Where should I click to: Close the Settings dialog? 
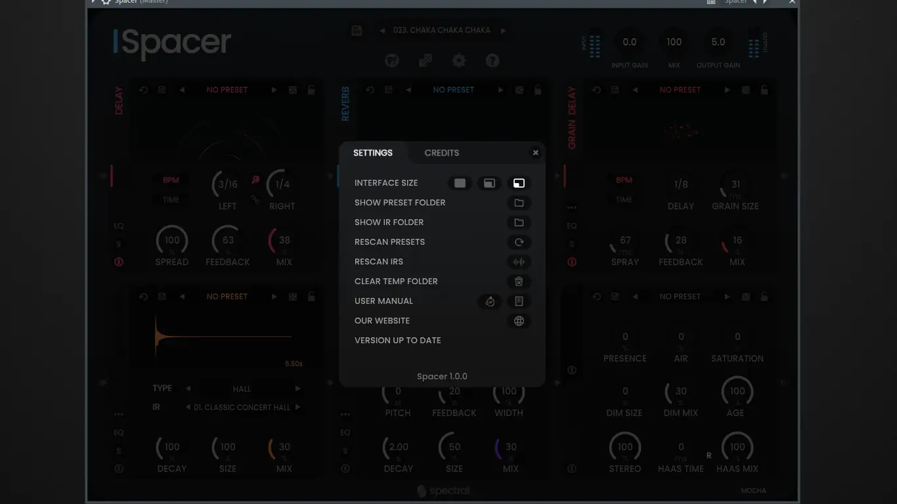535,153
